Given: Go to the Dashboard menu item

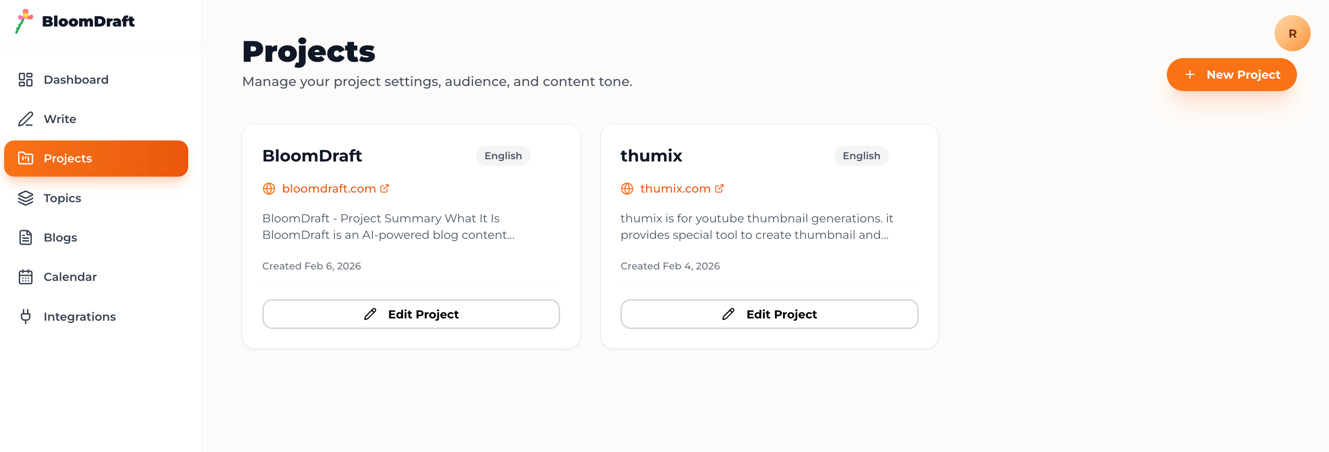Looking at the screenshot, I should pos(76,79).
